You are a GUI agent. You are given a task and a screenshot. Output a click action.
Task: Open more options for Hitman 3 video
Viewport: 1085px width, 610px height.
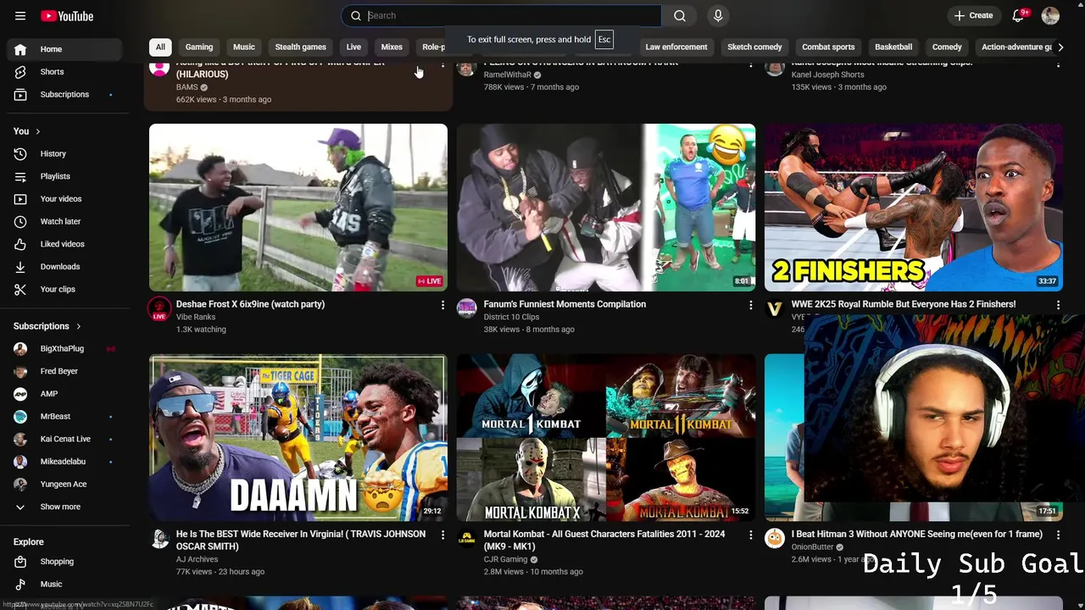pos(1058,535)
